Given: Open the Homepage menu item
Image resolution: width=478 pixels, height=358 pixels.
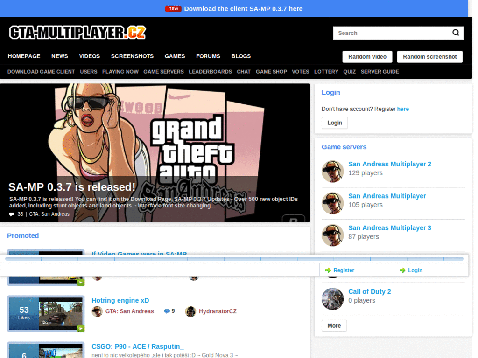Looking at the screenshot, I should pos(24,56).
